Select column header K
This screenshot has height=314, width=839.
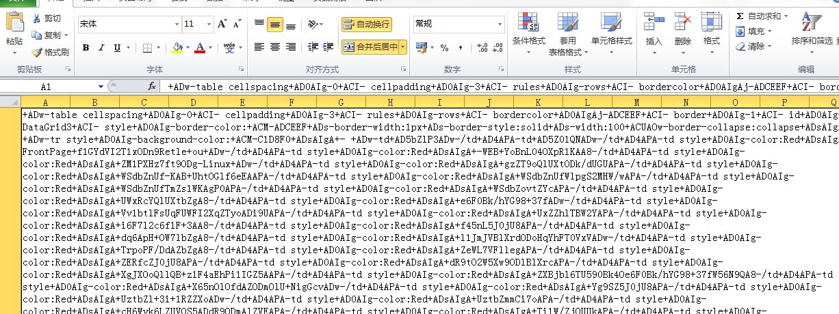[x=537, y=102]
